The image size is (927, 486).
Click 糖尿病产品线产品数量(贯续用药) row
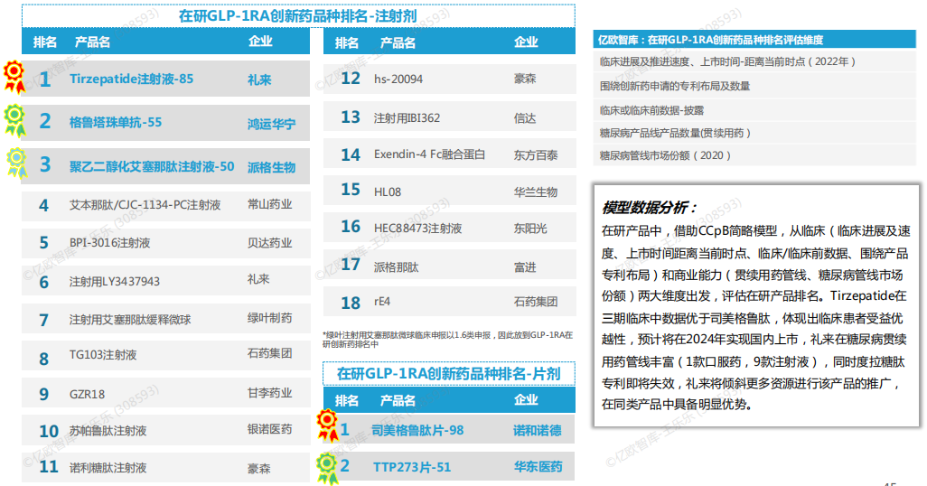click(754, 133)
